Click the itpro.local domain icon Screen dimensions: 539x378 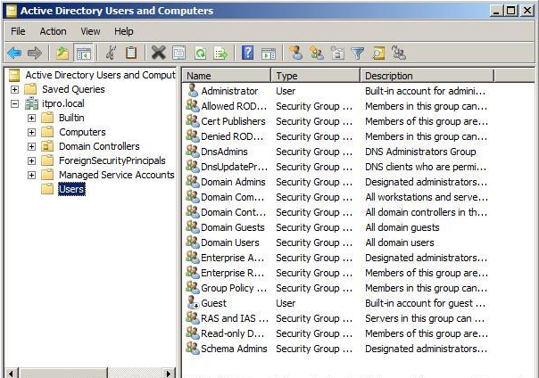point(31,103)
